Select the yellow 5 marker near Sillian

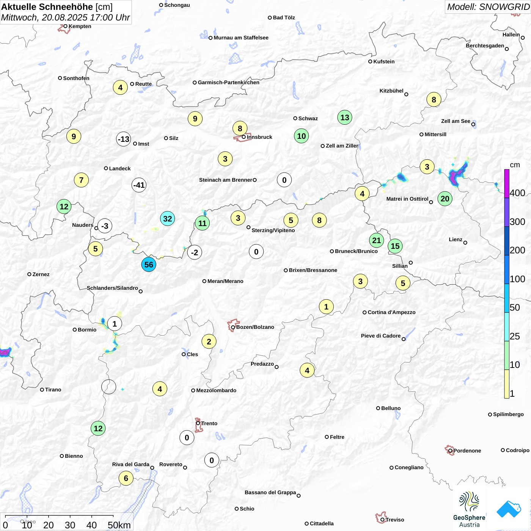(403, 283)
